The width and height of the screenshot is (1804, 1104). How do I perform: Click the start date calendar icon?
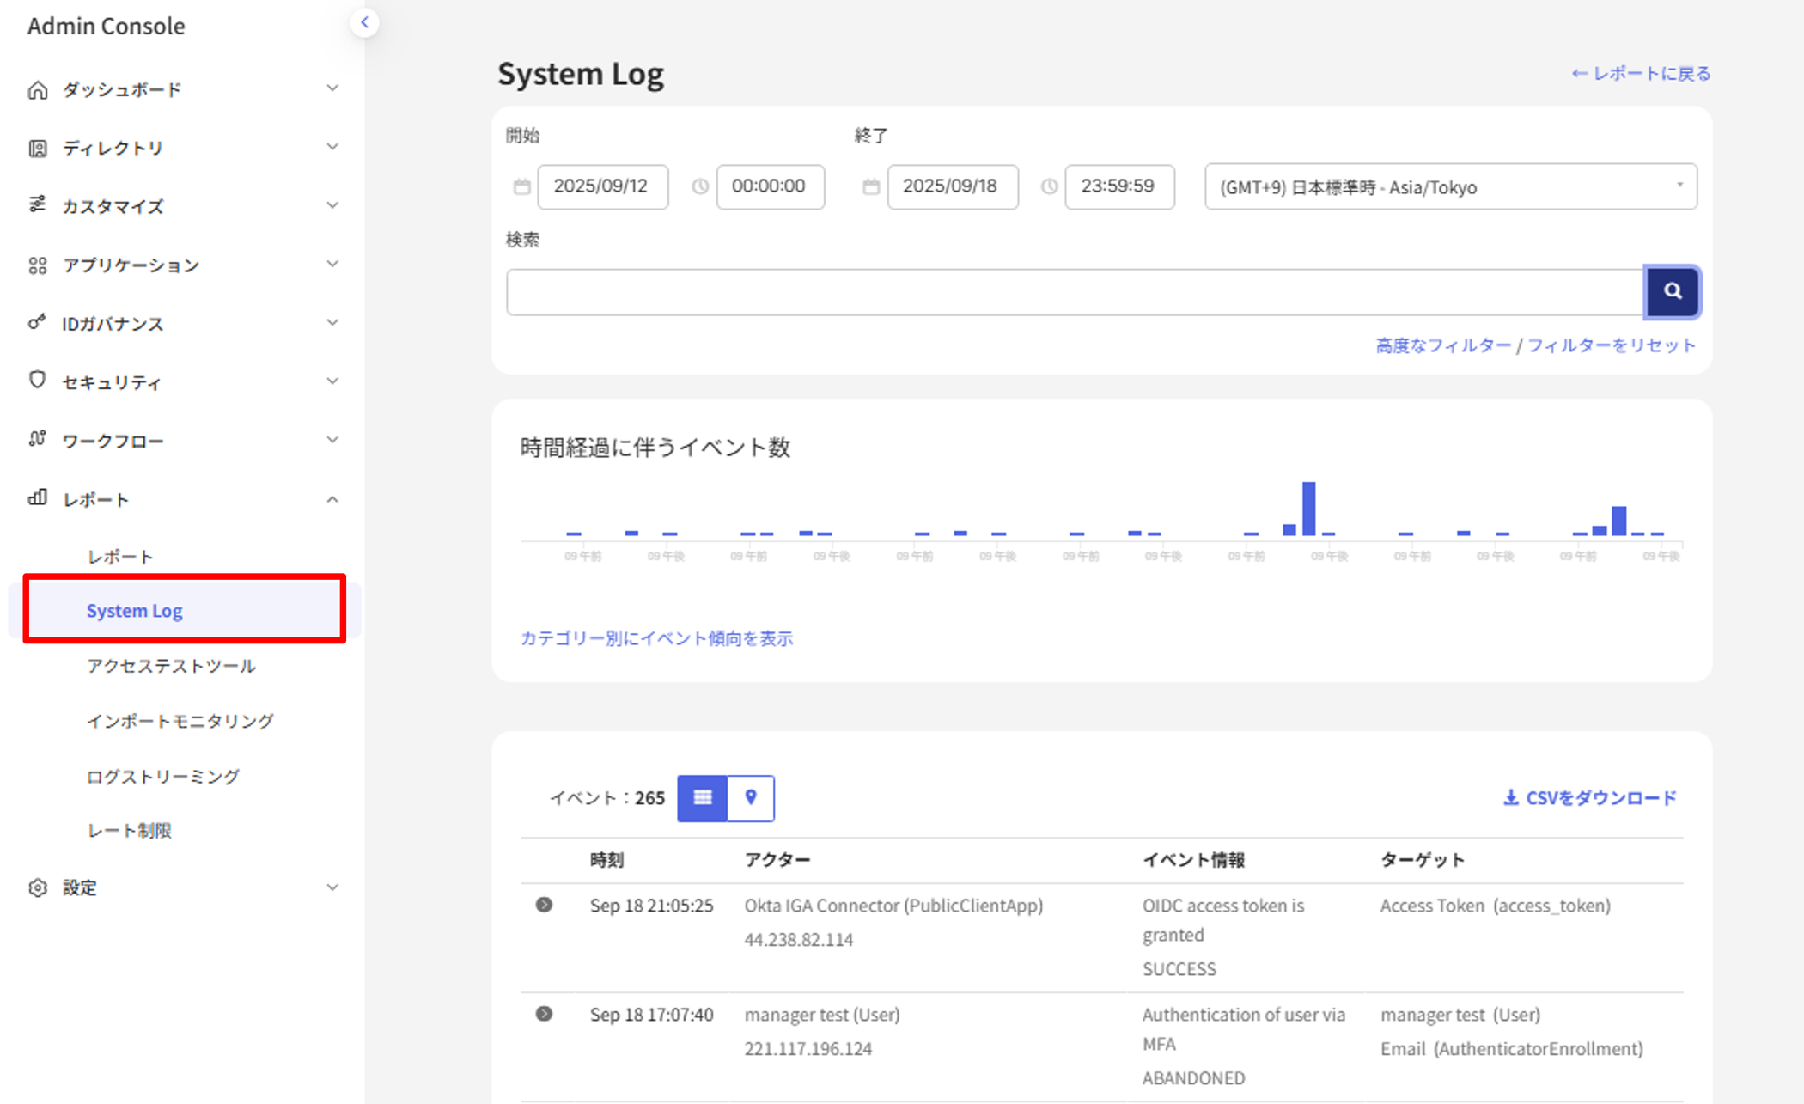point(521,186)
